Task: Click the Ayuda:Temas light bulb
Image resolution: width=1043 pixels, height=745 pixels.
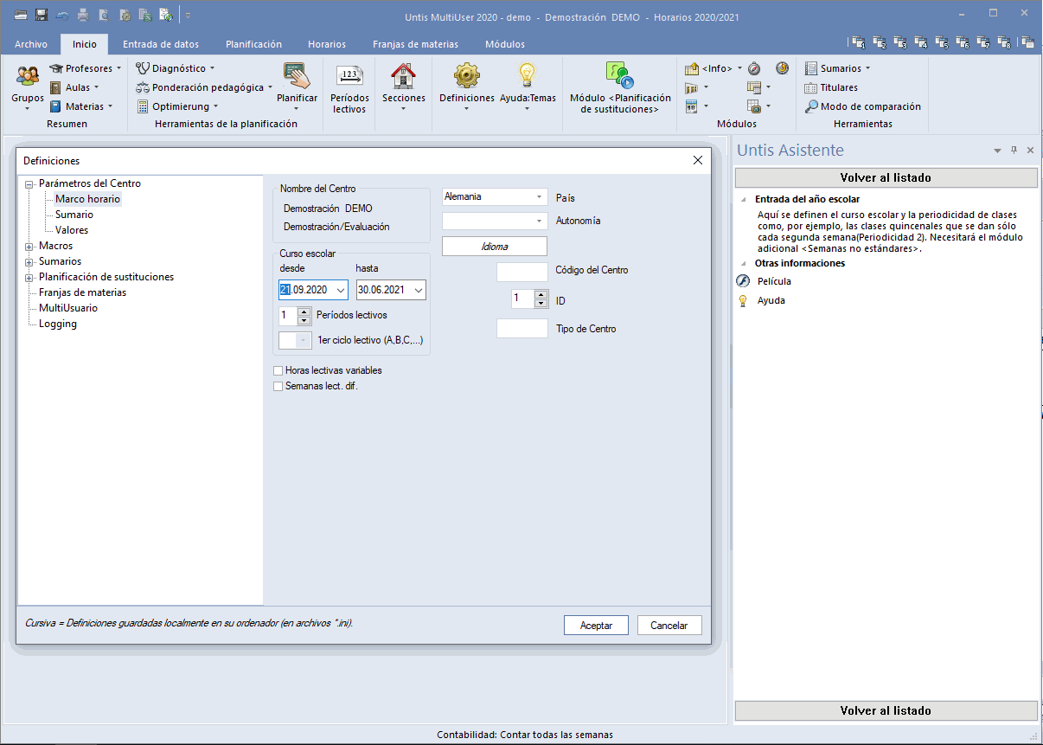Action: (x=528, y=76)
